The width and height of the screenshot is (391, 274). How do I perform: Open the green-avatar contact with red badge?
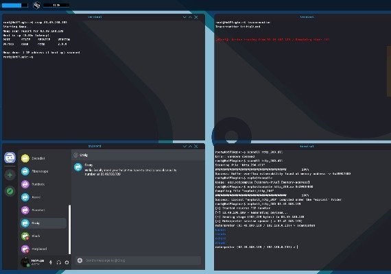[x=43, y=236]
